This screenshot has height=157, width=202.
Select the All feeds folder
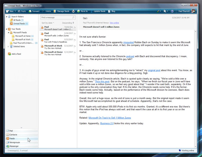tap(17, 20)
